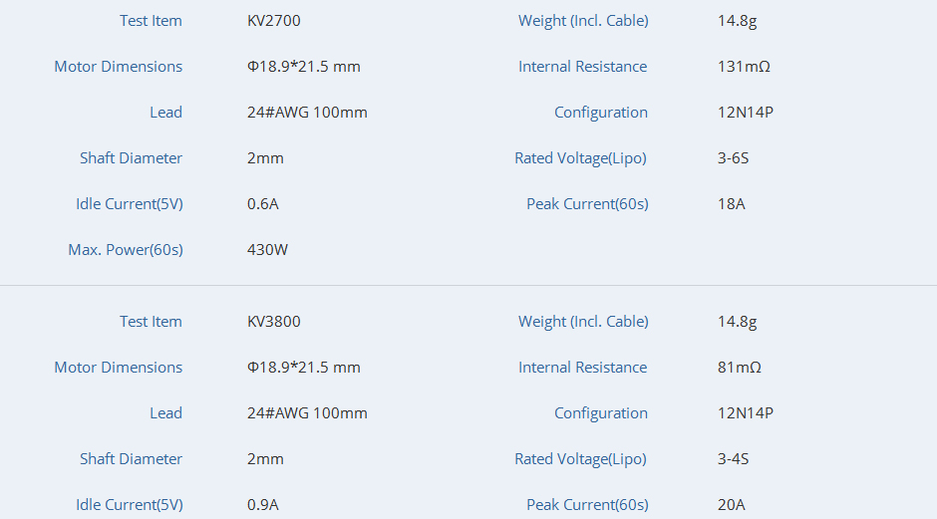Image resolution: width=937 pixels, height=519 pixels.
Task: Select the 81mΩ internal resistance value
Action: click(x=740, y=368)
